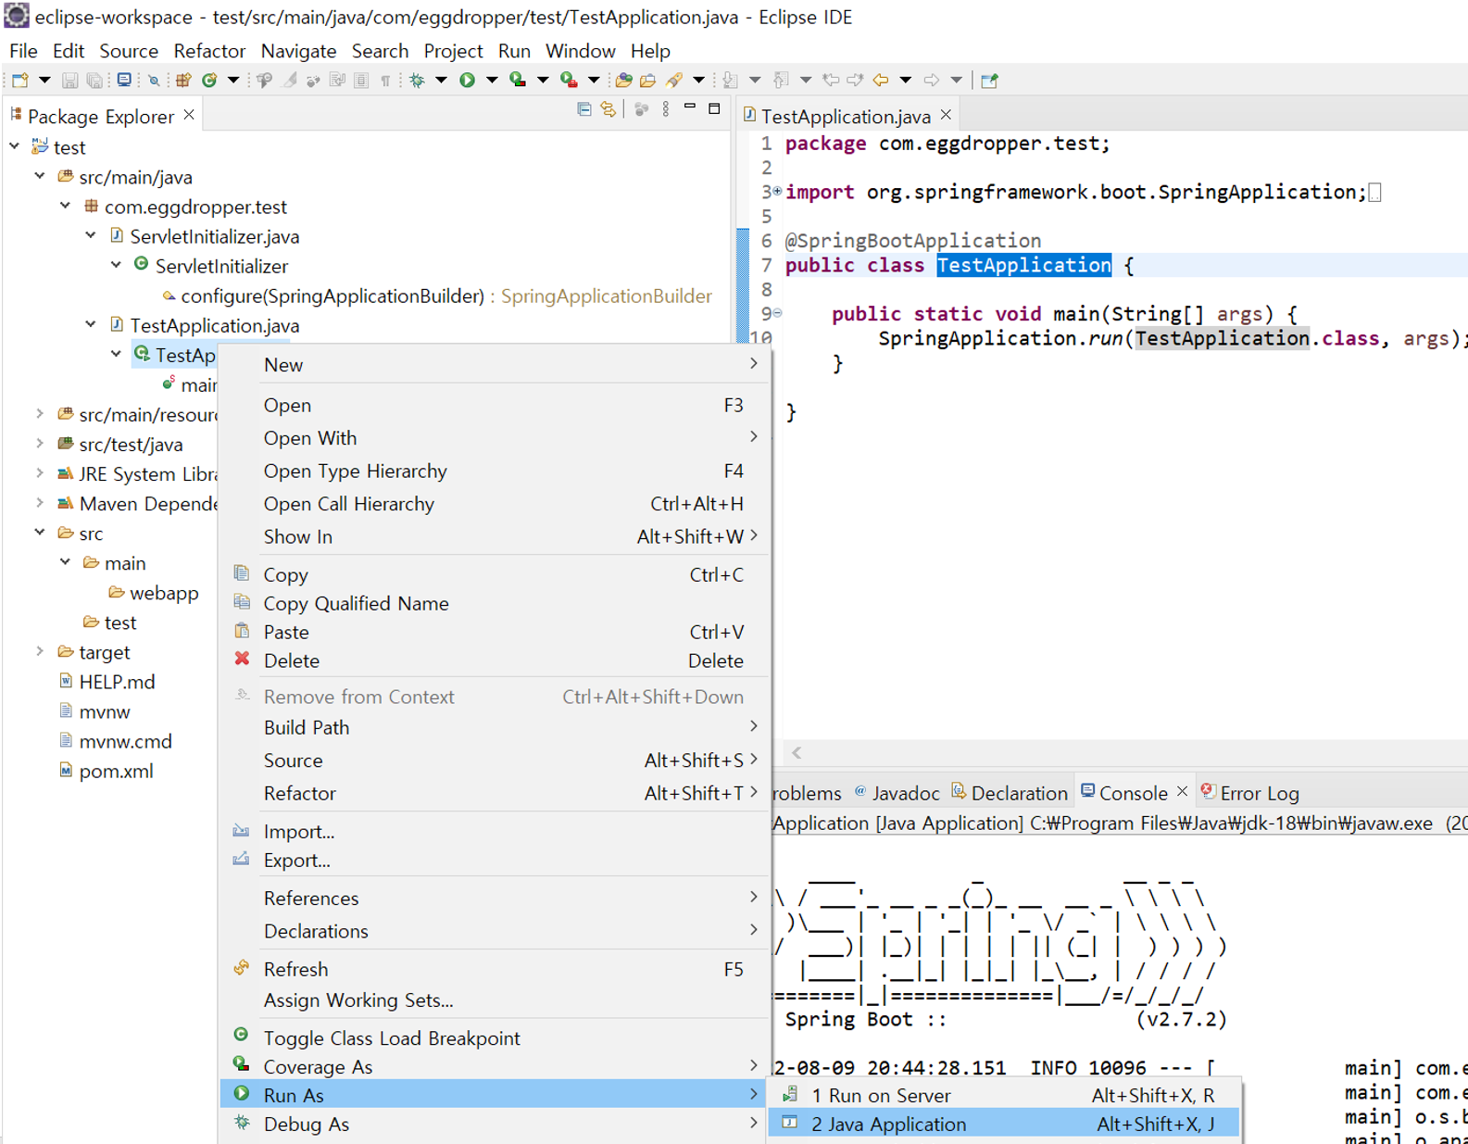This screenshot has width=1468, height=1144.
Task: Click the New file toolbar icon
Action: click(20, 81)
